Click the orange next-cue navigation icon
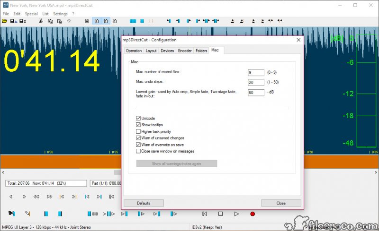Viewport: 379px width, 231px height. [74, 197]
